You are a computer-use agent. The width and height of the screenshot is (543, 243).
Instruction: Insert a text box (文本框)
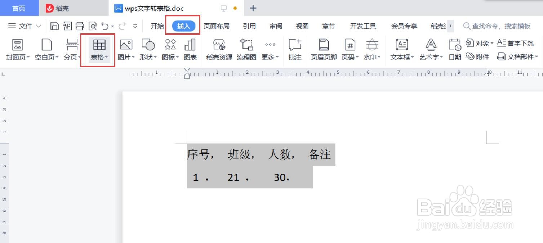click(x=402, y=49)
